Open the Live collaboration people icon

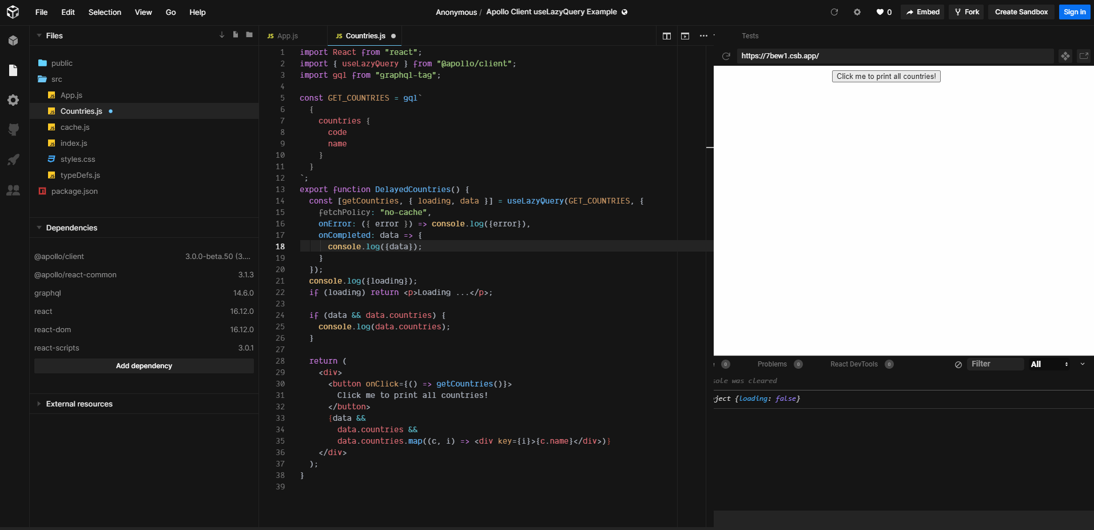(13, 190)
